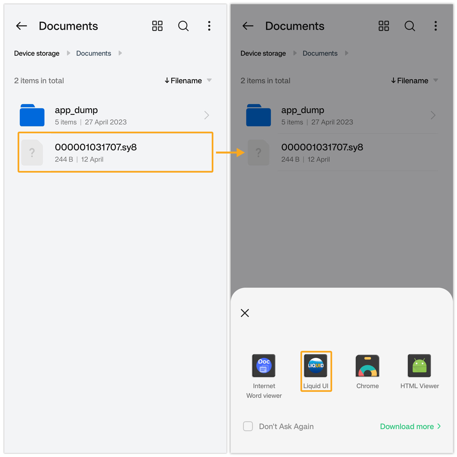457x457 pixels.
Task: Open three-dot overflow menu in left screen
Action: 209,26
